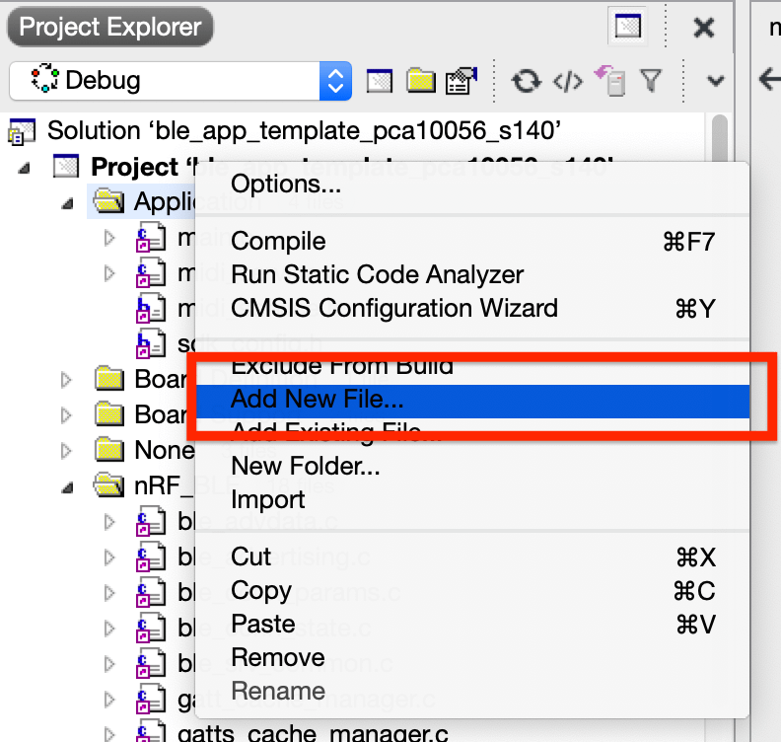Click the dock window icon beside the panel title
Screen dimensions: 781x742
(x=627, y=26)
